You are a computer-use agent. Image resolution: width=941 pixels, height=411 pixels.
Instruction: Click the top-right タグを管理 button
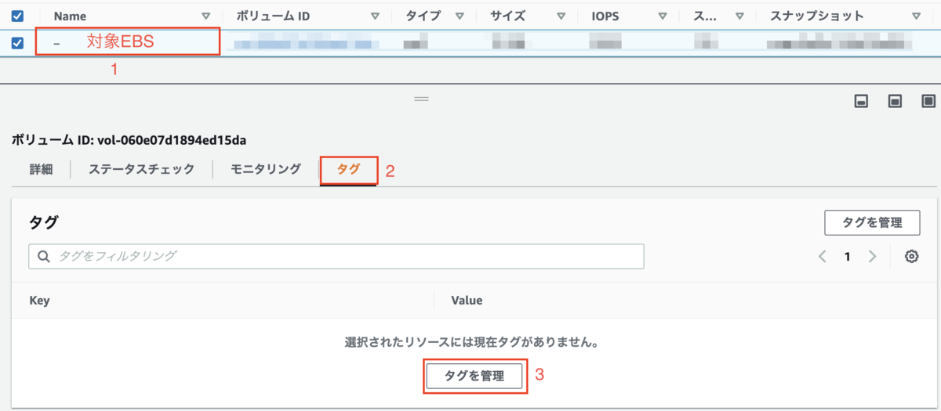(x=872, y=222)
